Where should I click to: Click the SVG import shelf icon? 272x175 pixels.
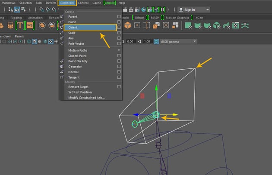(x=30, y=26)
